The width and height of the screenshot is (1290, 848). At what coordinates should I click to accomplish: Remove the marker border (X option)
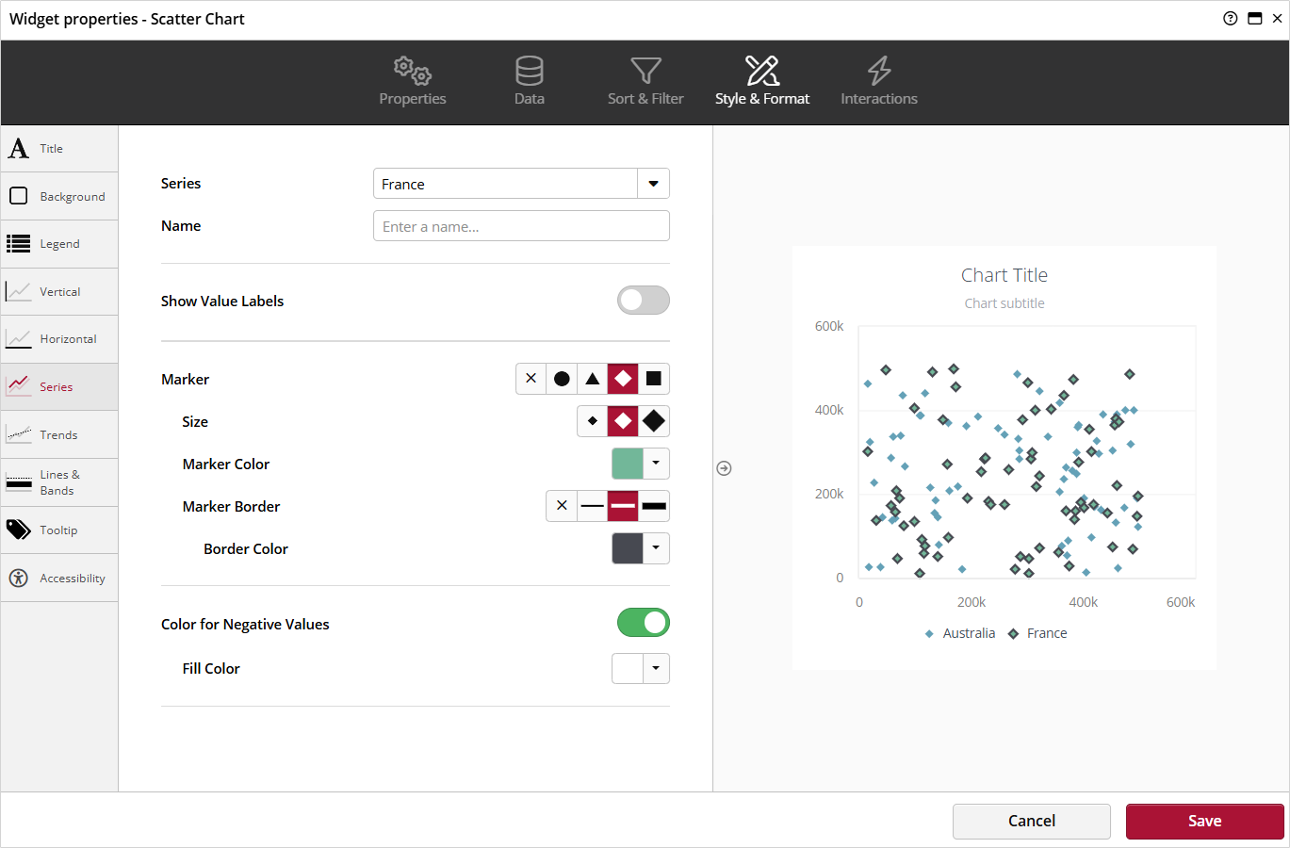tap(562, 506)
